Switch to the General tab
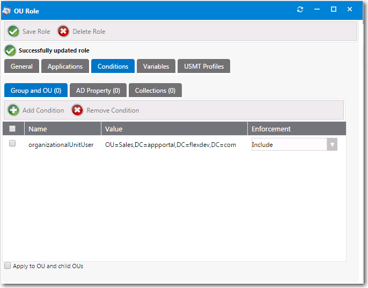368x288 pixels. coord(21,67)
